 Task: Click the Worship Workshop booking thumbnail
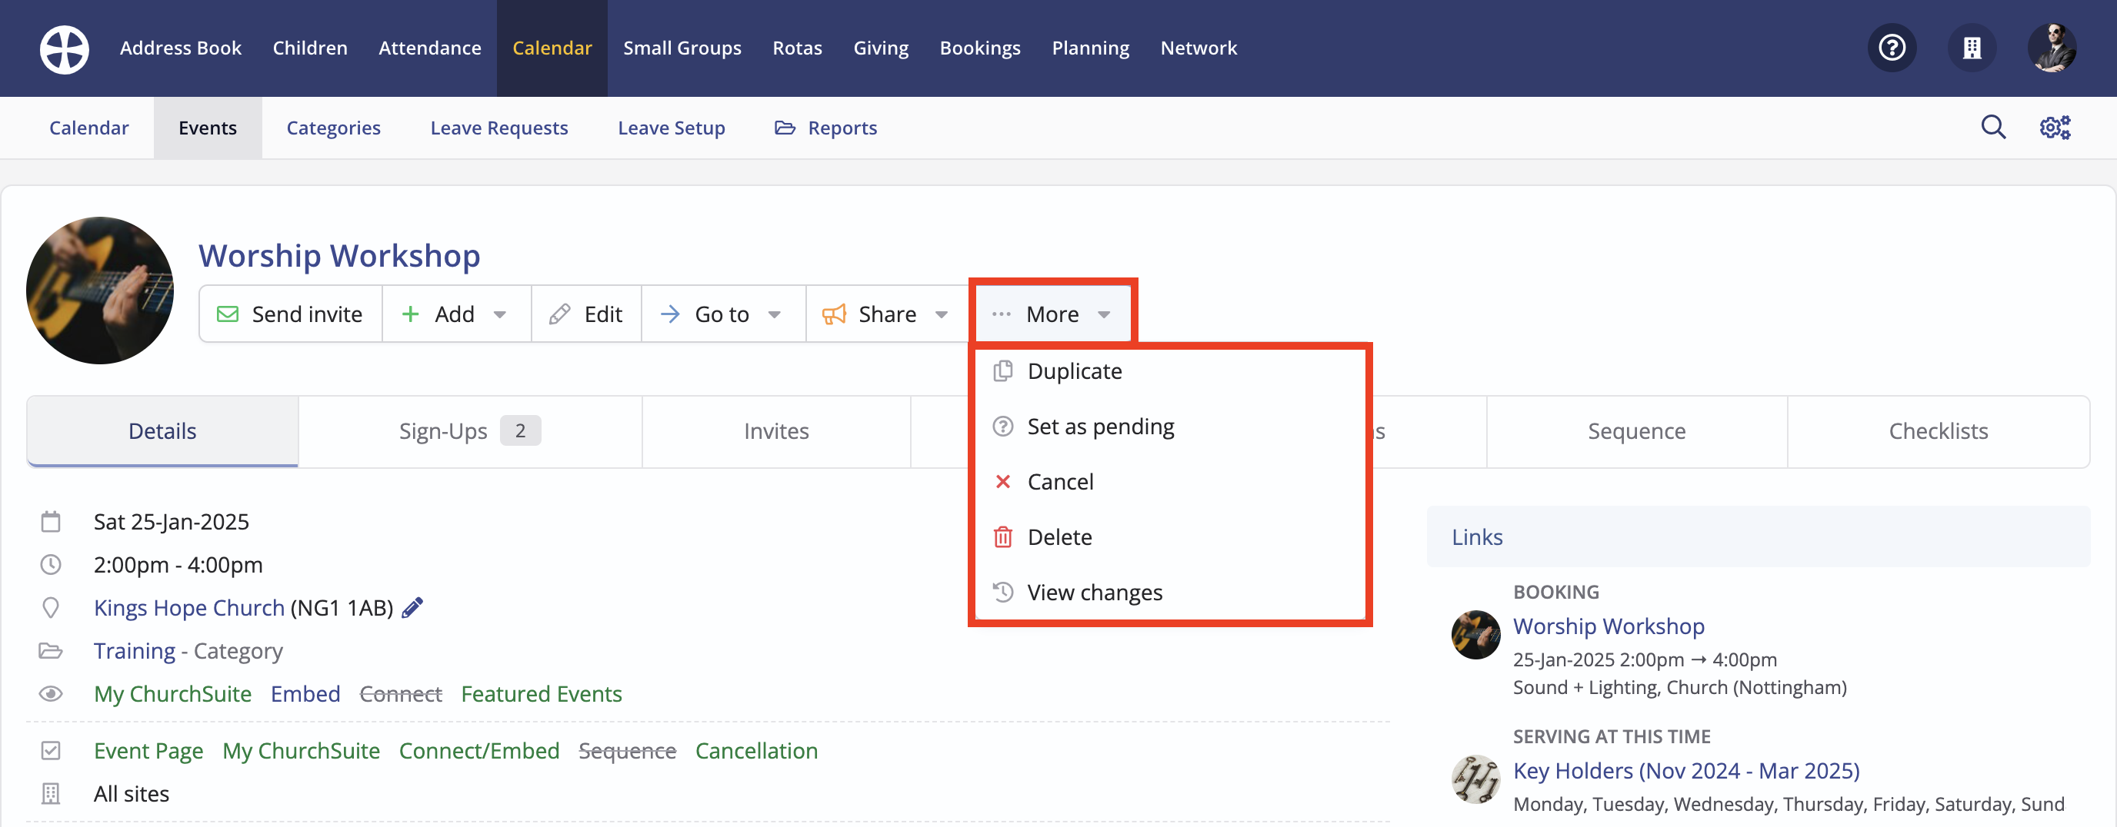[x=1476, y=634]
